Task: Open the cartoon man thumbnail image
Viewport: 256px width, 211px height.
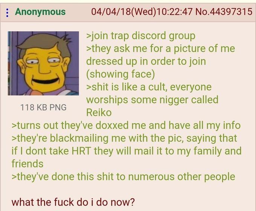Action: (43, 63)
